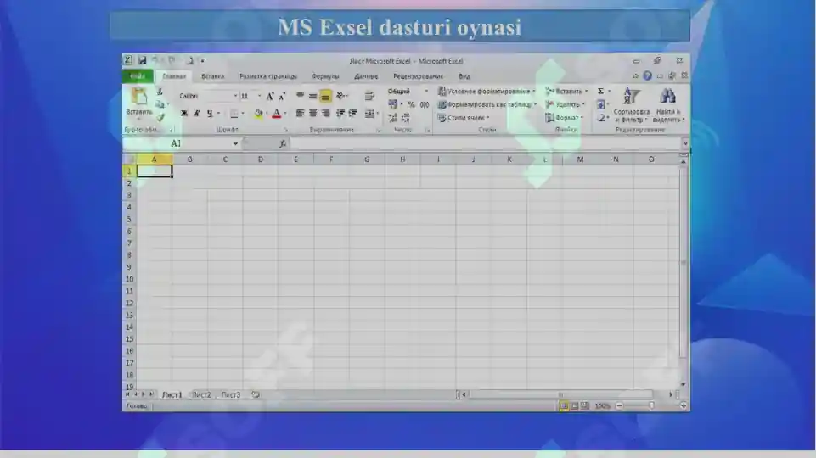Select column header D
816x458 pixels.
point(260,159)
